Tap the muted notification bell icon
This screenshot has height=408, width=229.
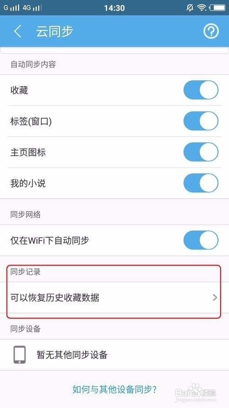190,7
